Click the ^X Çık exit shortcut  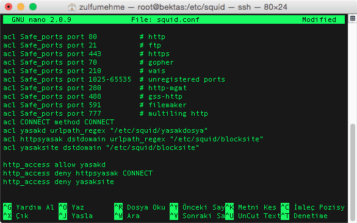coord(16,216)
